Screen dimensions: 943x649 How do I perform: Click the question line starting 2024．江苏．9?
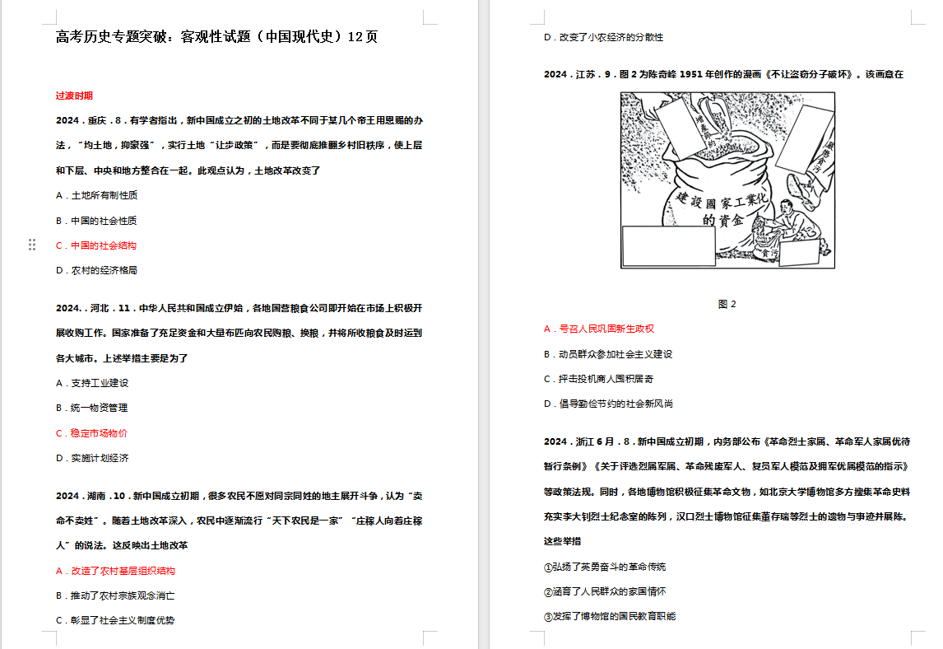[723, 74]
